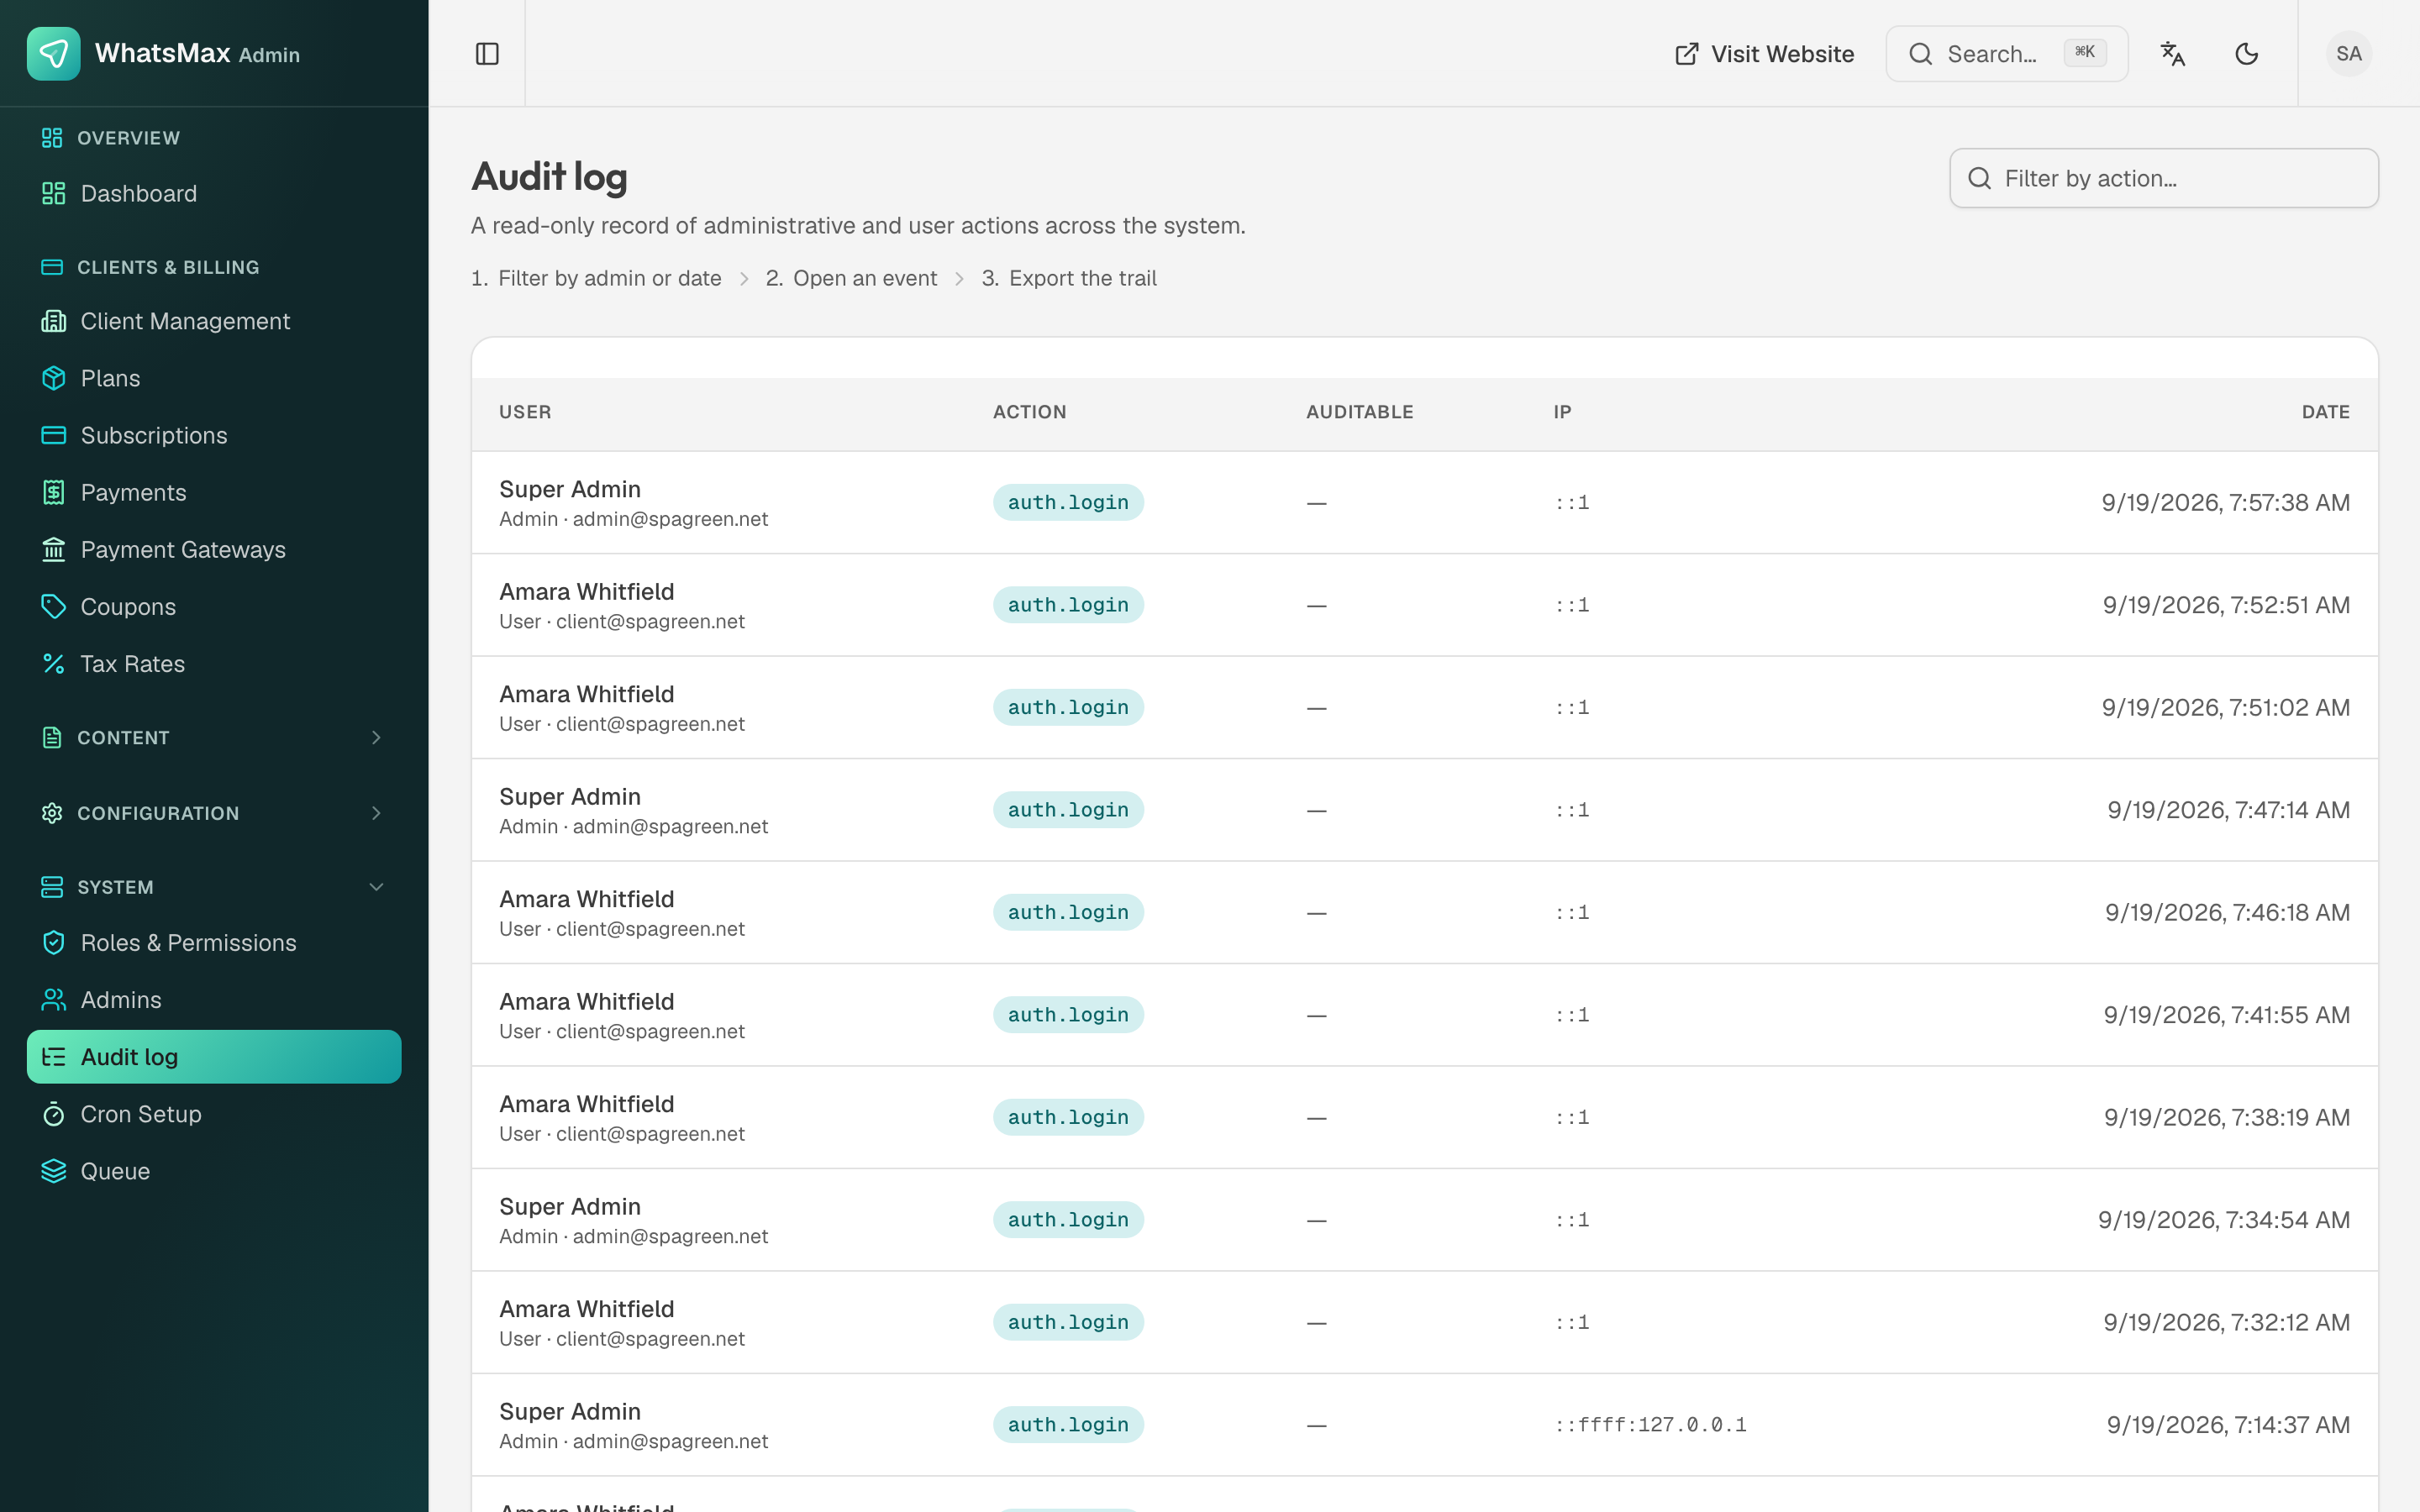Click the Queue layers icon
2420x1512 pixels.
pyautogui.click(x=54, y=1170)
